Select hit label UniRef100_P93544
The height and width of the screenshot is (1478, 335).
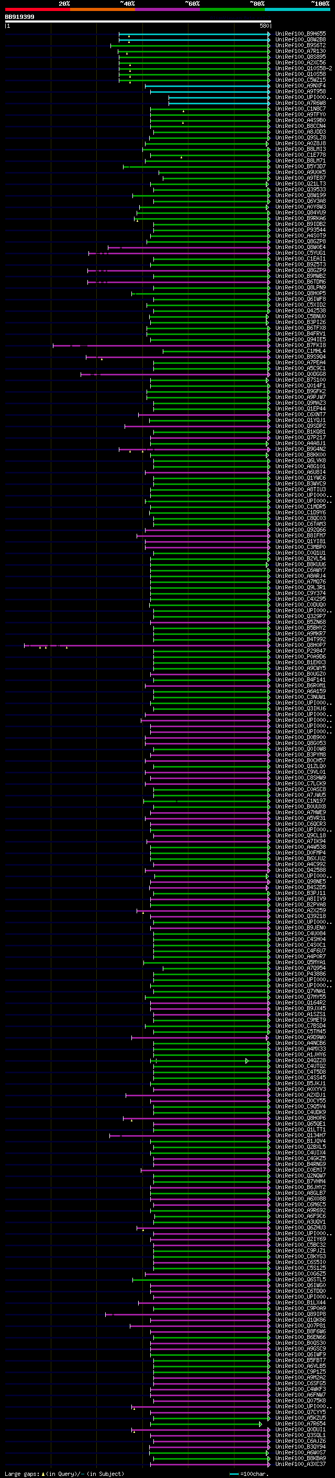tap(300, 230)
